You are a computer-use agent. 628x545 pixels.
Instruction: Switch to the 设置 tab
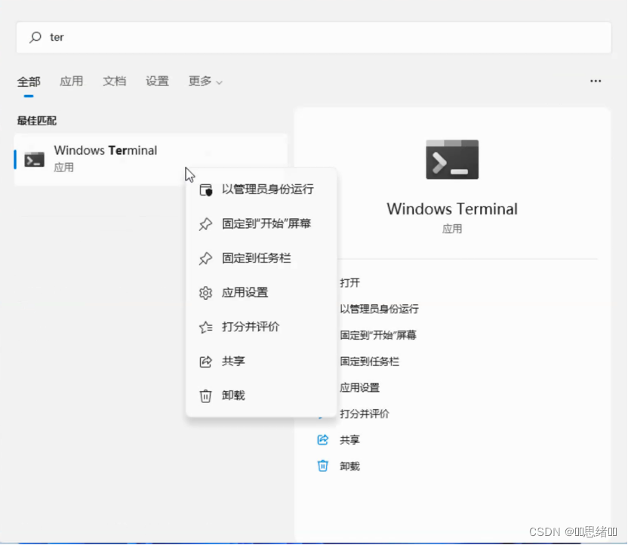tap(157, 82)
